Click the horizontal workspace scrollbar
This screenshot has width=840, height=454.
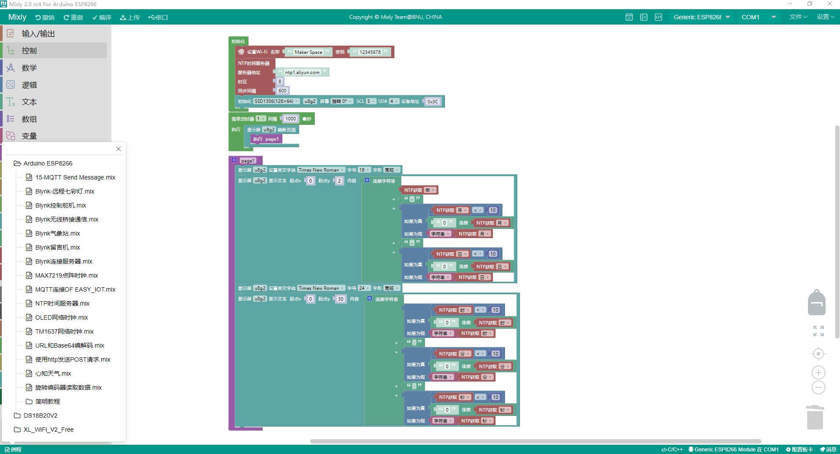point(535,441)
